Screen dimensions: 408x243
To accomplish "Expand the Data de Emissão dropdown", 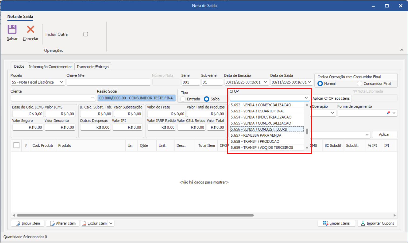I will point(265,82).
